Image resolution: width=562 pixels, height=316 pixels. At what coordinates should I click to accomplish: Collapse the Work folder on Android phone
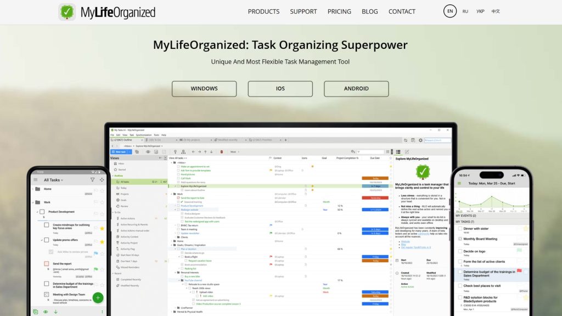coord(33,202)
